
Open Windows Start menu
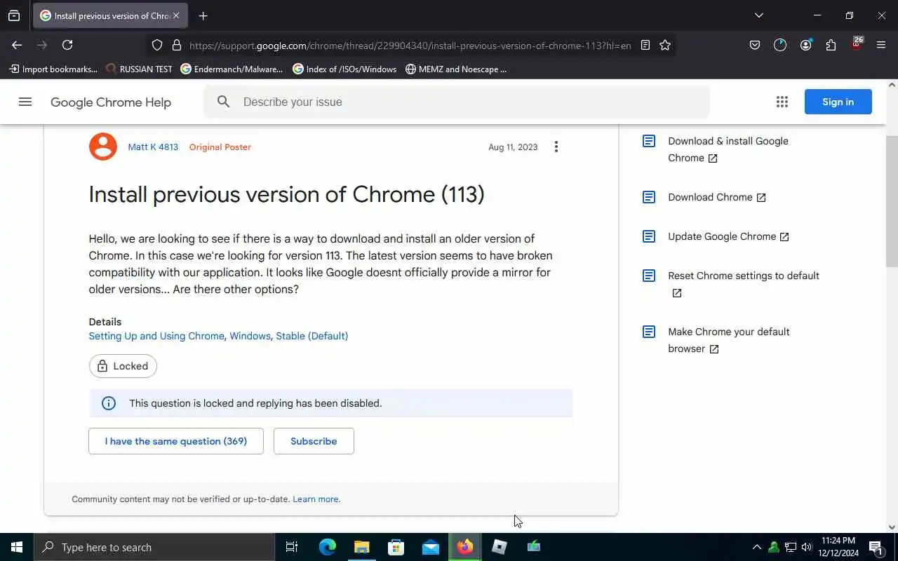pyautogui.click(x=17, y=547)
